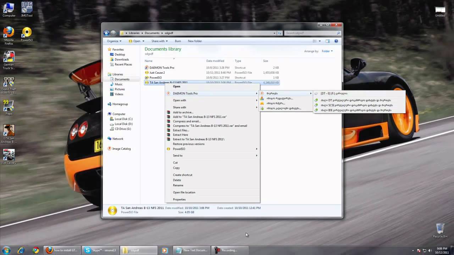
Task: Click the PowerISO context menu entry
Action: point(212,149)
